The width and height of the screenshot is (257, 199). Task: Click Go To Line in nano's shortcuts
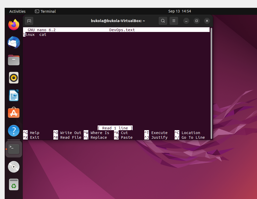[192, 137]
